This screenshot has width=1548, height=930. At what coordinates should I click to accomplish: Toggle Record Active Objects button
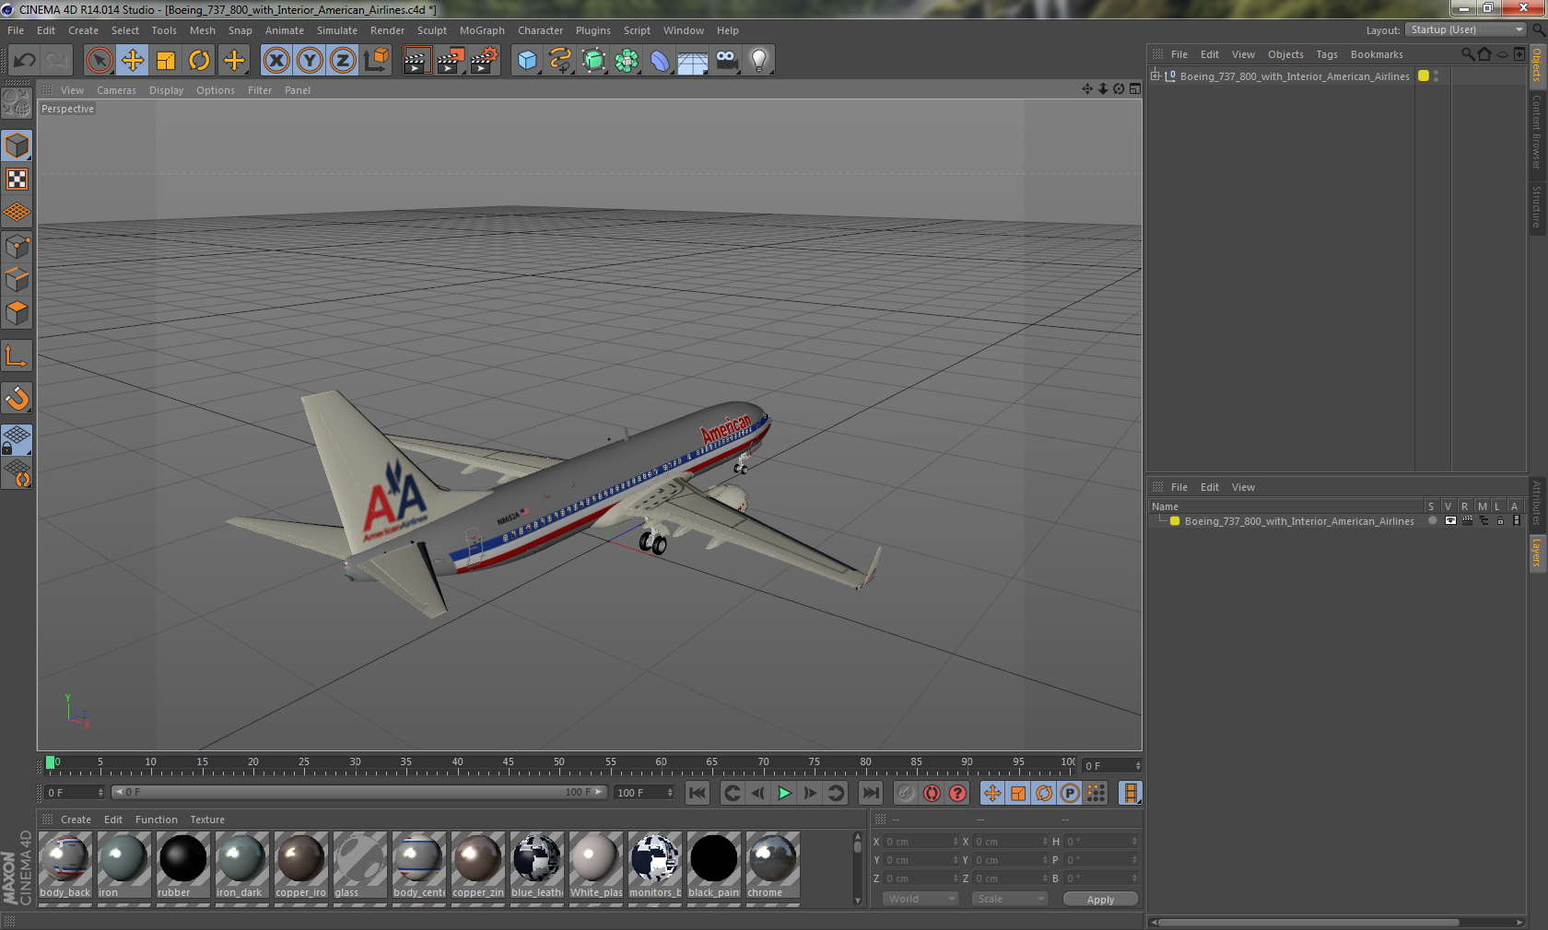(906, 793)
